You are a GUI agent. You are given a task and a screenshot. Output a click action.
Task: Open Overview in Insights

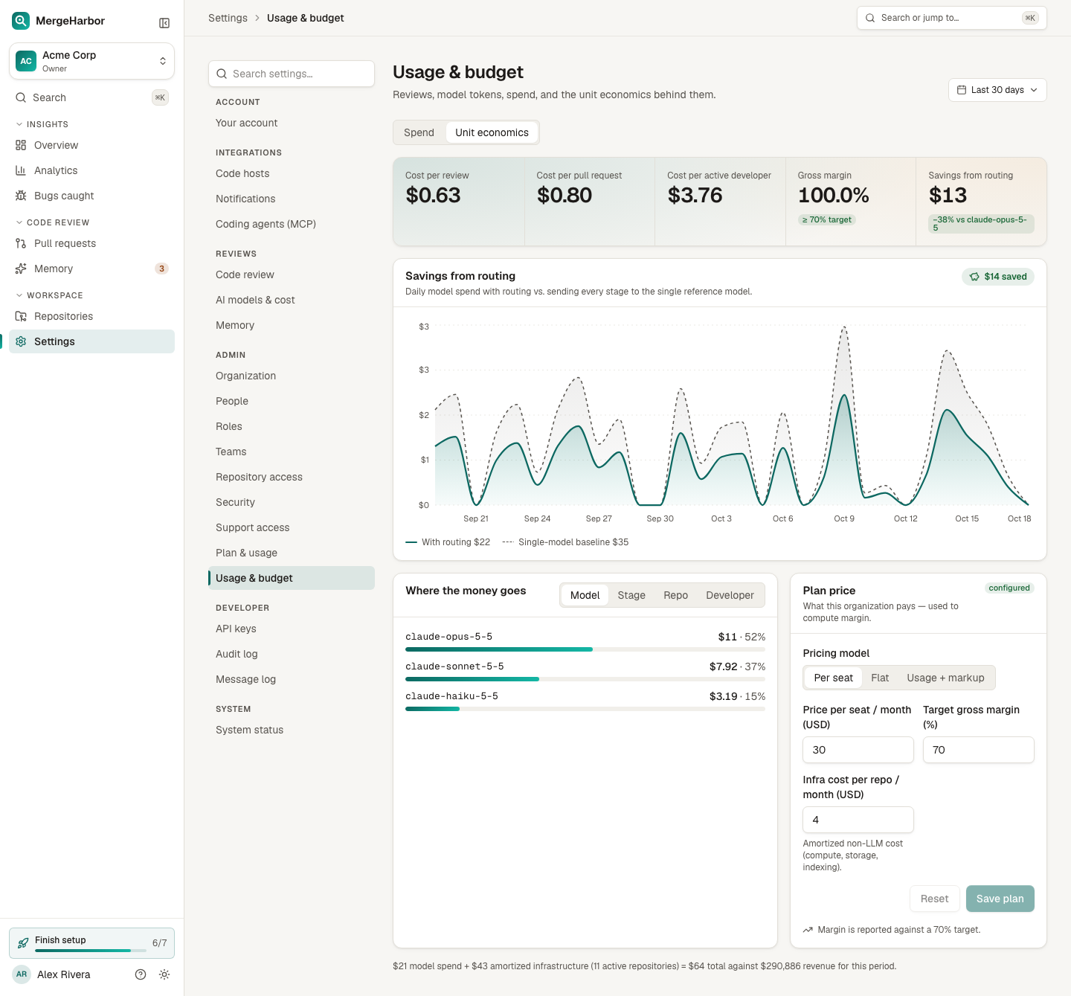pyautogui.click(x=91, y=145)
